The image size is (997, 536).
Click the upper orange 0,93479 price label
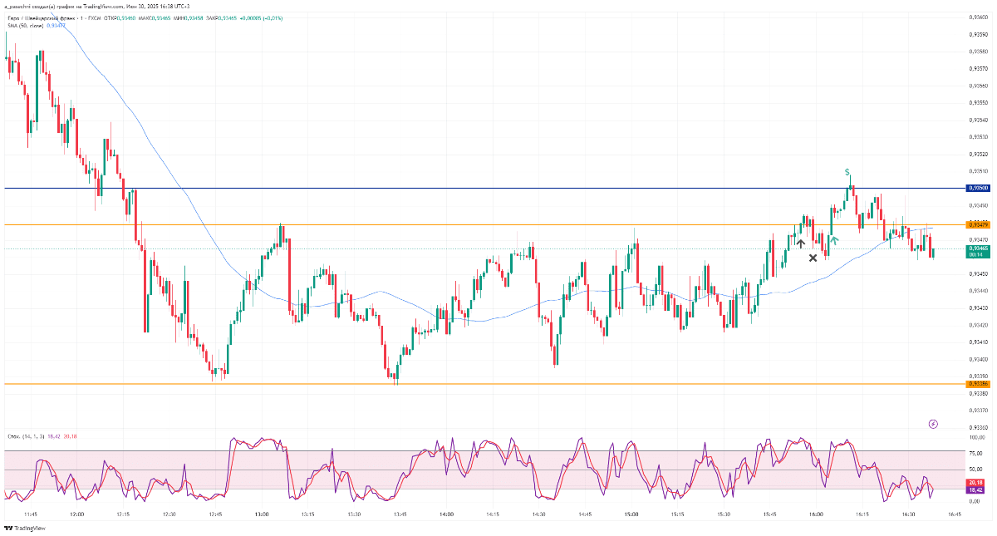[x=978, y=224]
